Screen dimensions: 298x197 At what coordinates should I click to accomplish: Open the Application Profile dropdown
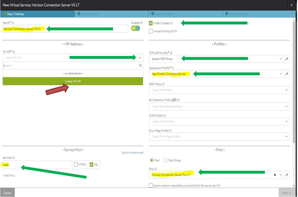click(281, 74)
